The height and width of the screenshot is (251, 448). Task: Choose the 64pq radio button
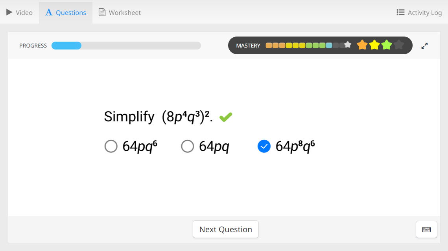pos(188,146)
